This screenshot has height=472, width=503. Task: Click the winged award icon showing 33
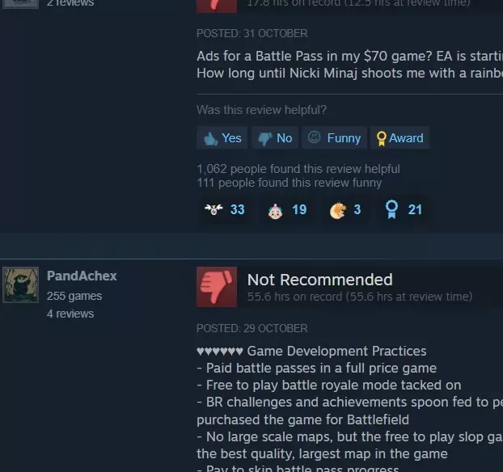225,209
